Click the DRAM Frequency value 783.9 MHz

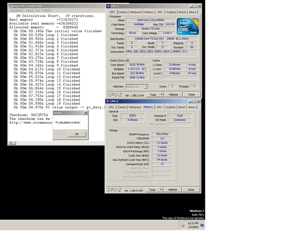point(162,134)
